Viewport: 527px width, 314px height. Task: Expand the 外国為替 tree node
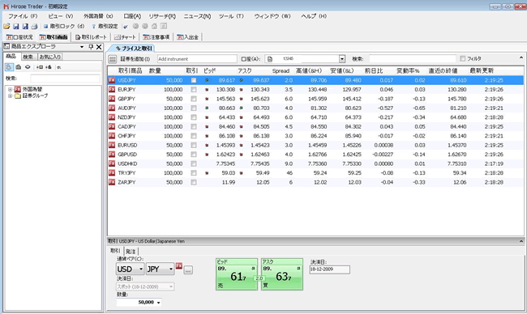point(10,90)
